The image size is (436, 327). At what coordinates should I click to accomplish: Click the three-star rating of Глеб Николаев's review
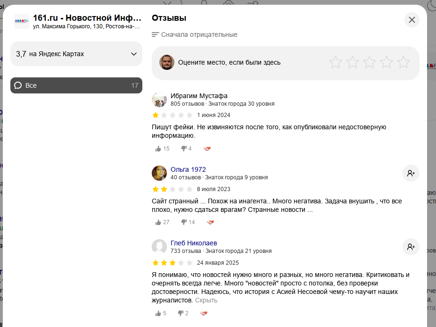[173, 263]
